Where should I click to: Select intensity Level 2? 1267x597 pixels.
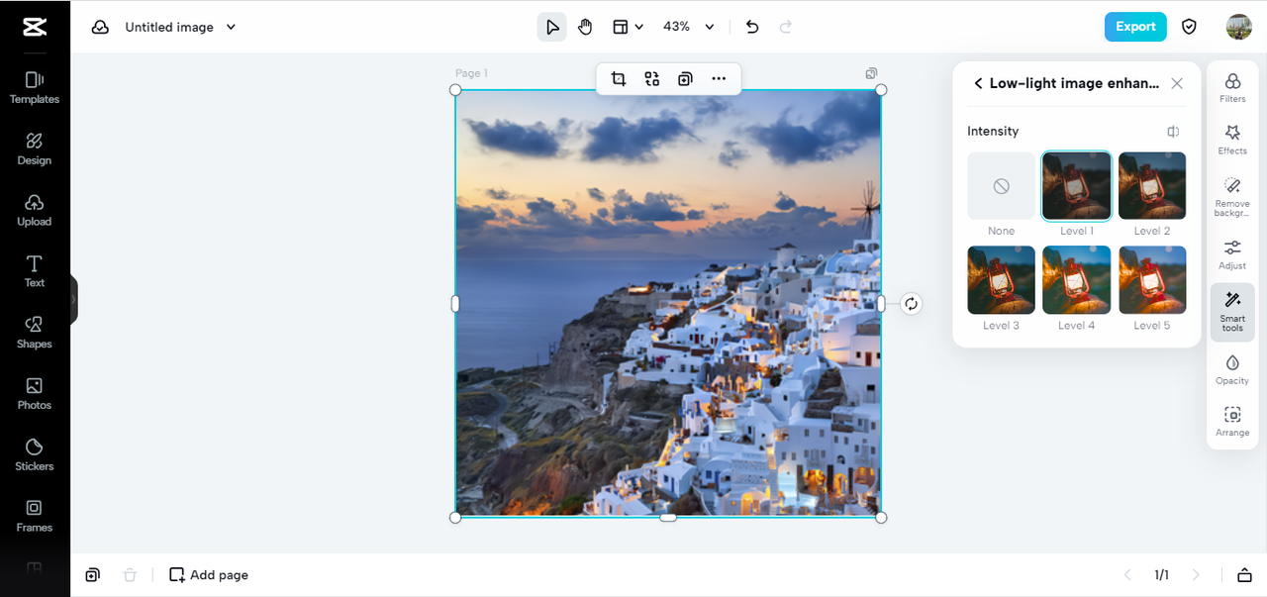1152,186
